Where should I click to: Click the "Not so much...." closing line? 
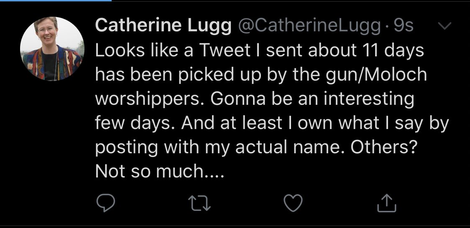(x=160, y=171)
